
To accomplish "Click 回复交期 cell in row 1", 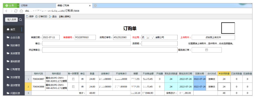I will 200,79.
